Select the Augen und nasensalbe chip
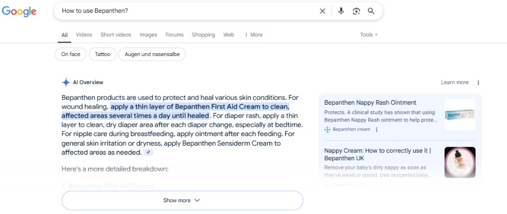The height and width of the screenshot is (214, 507). [x=152, y=54]
